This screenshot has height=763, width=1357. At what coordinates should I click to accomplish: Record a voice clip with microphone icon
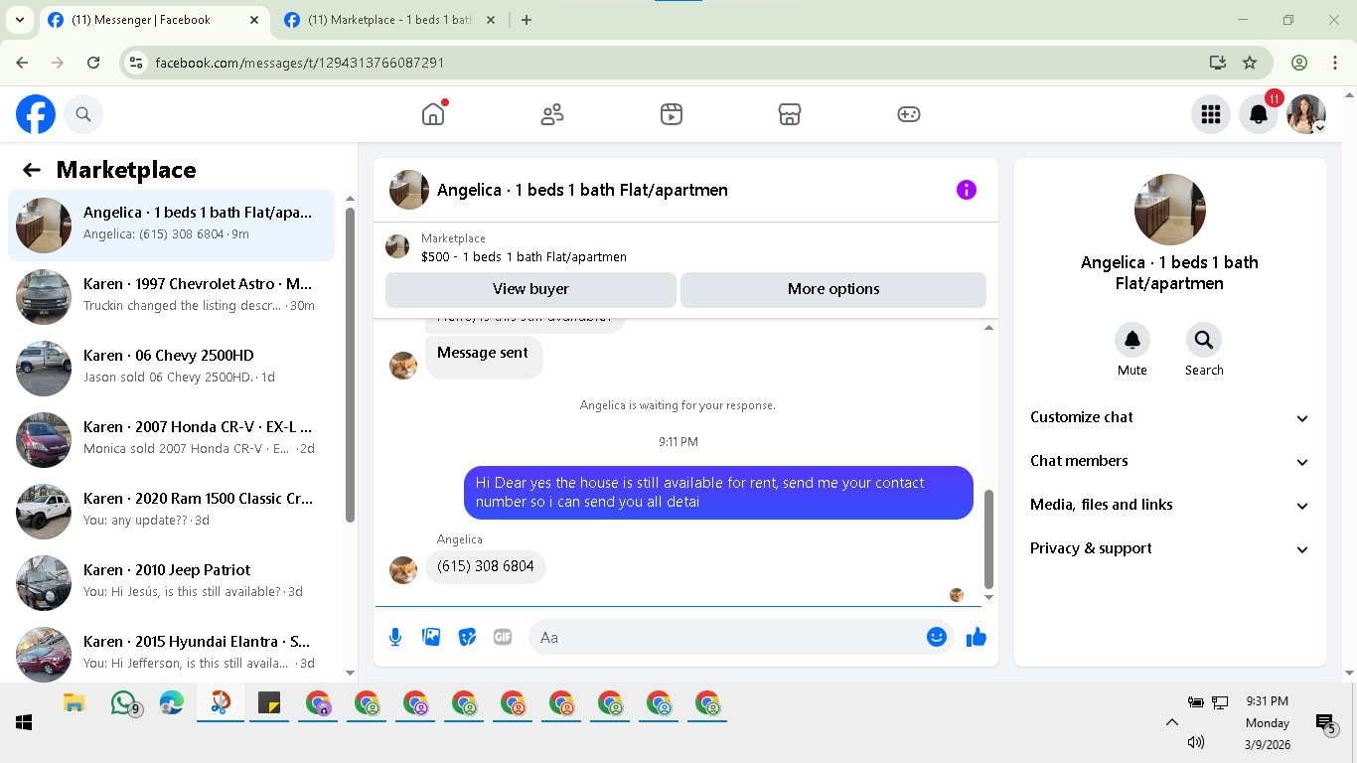395,637
